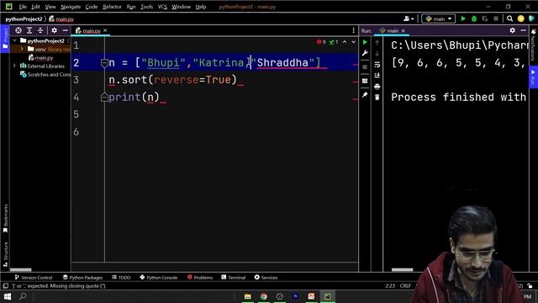The height and width of the screenshot is (303, 538).
Task: Click fold marker on line 4
Action: (x=104, y=98)
